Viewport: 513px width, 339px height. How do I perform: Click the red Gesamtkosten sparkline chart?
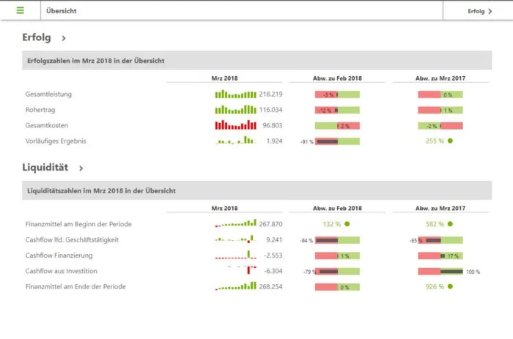235,125
